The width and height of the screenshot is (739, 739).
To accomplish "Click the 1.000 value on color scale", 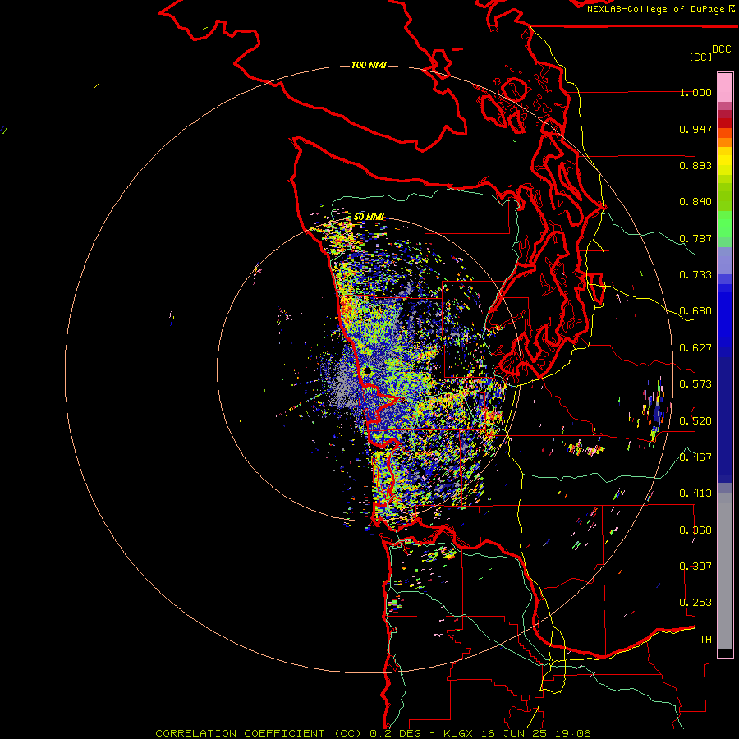I will click(695, 92).
